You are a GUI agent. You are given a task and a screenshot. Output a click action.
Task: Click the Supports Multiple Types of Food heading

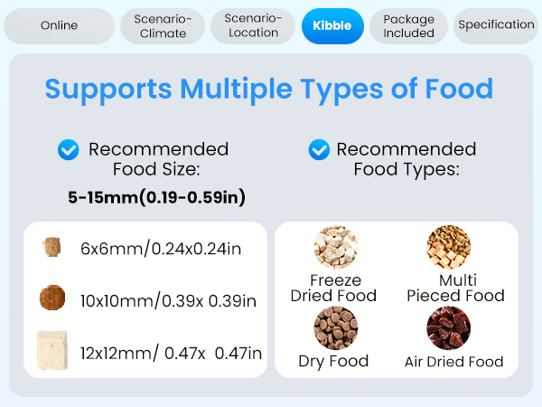point(269,89)
